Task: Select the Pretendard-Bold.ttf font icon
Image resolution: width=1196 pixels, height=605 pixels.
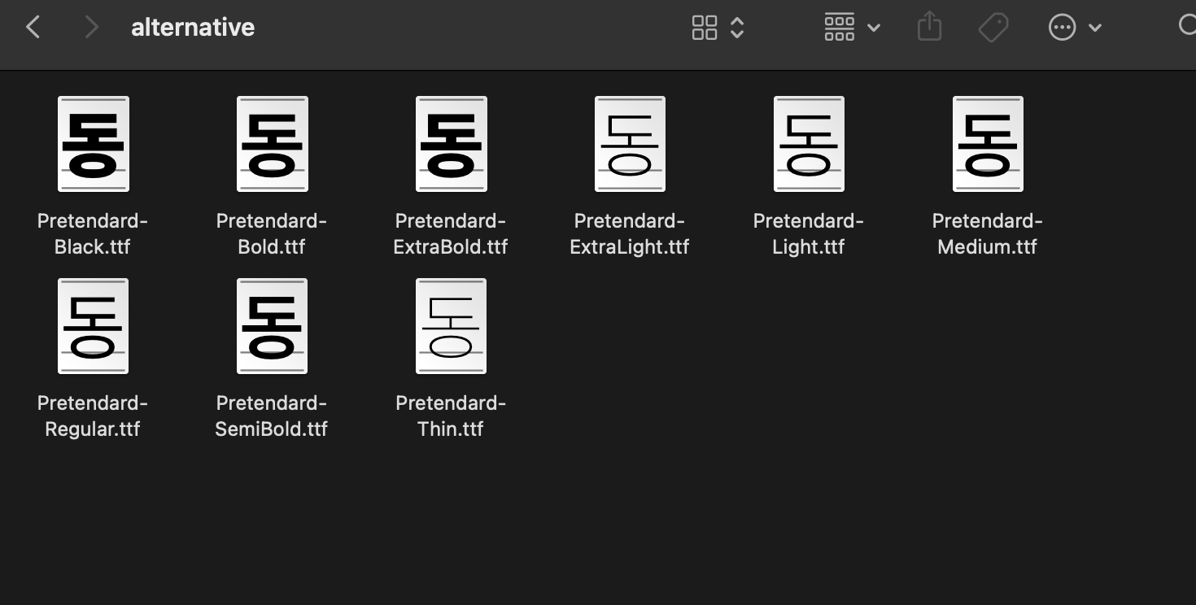Action: [273, 144]
